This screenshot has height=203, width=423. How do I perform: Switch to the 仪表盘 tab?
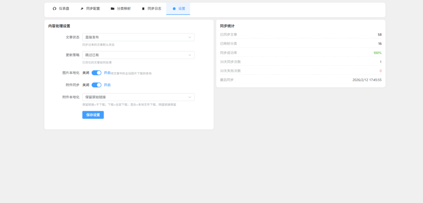point(64,8)
